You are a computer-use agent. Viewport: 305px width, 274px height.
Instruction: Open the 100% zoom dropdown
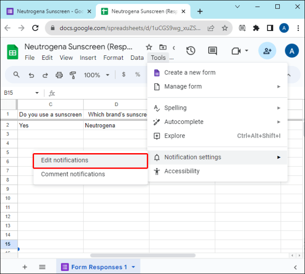[x=97, y=75]
